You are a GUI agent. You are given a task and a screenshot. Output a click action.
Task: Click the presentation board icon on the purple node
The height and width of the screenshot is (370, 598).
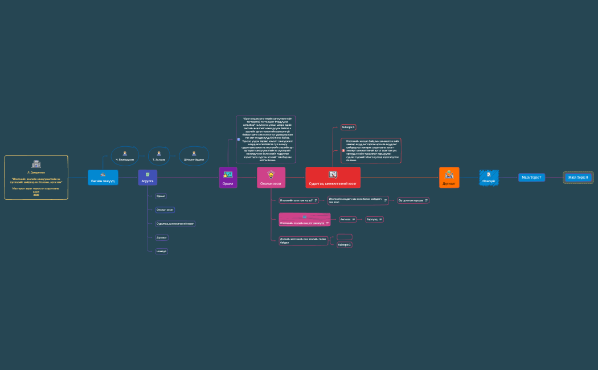point(228,174)
